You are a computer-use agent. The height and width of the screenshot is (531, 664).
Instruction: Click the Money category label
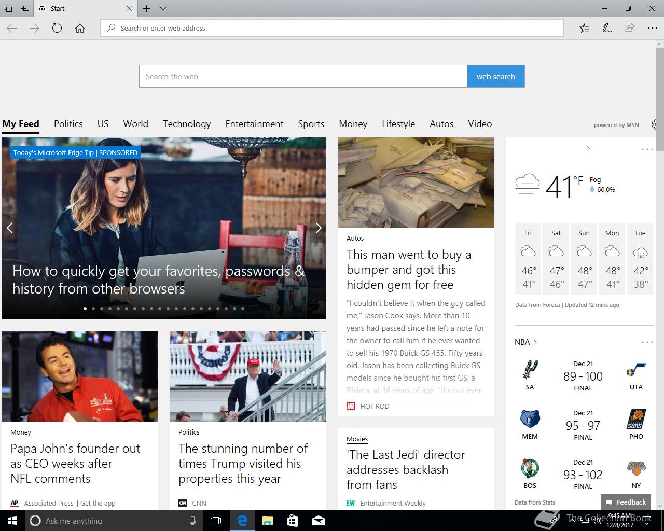click(x=21, y=432)
